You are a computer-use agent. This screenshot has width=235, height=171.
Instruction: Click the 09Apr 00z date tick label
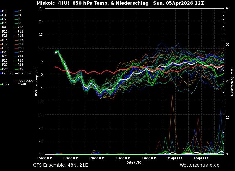[x=96, y=158]
